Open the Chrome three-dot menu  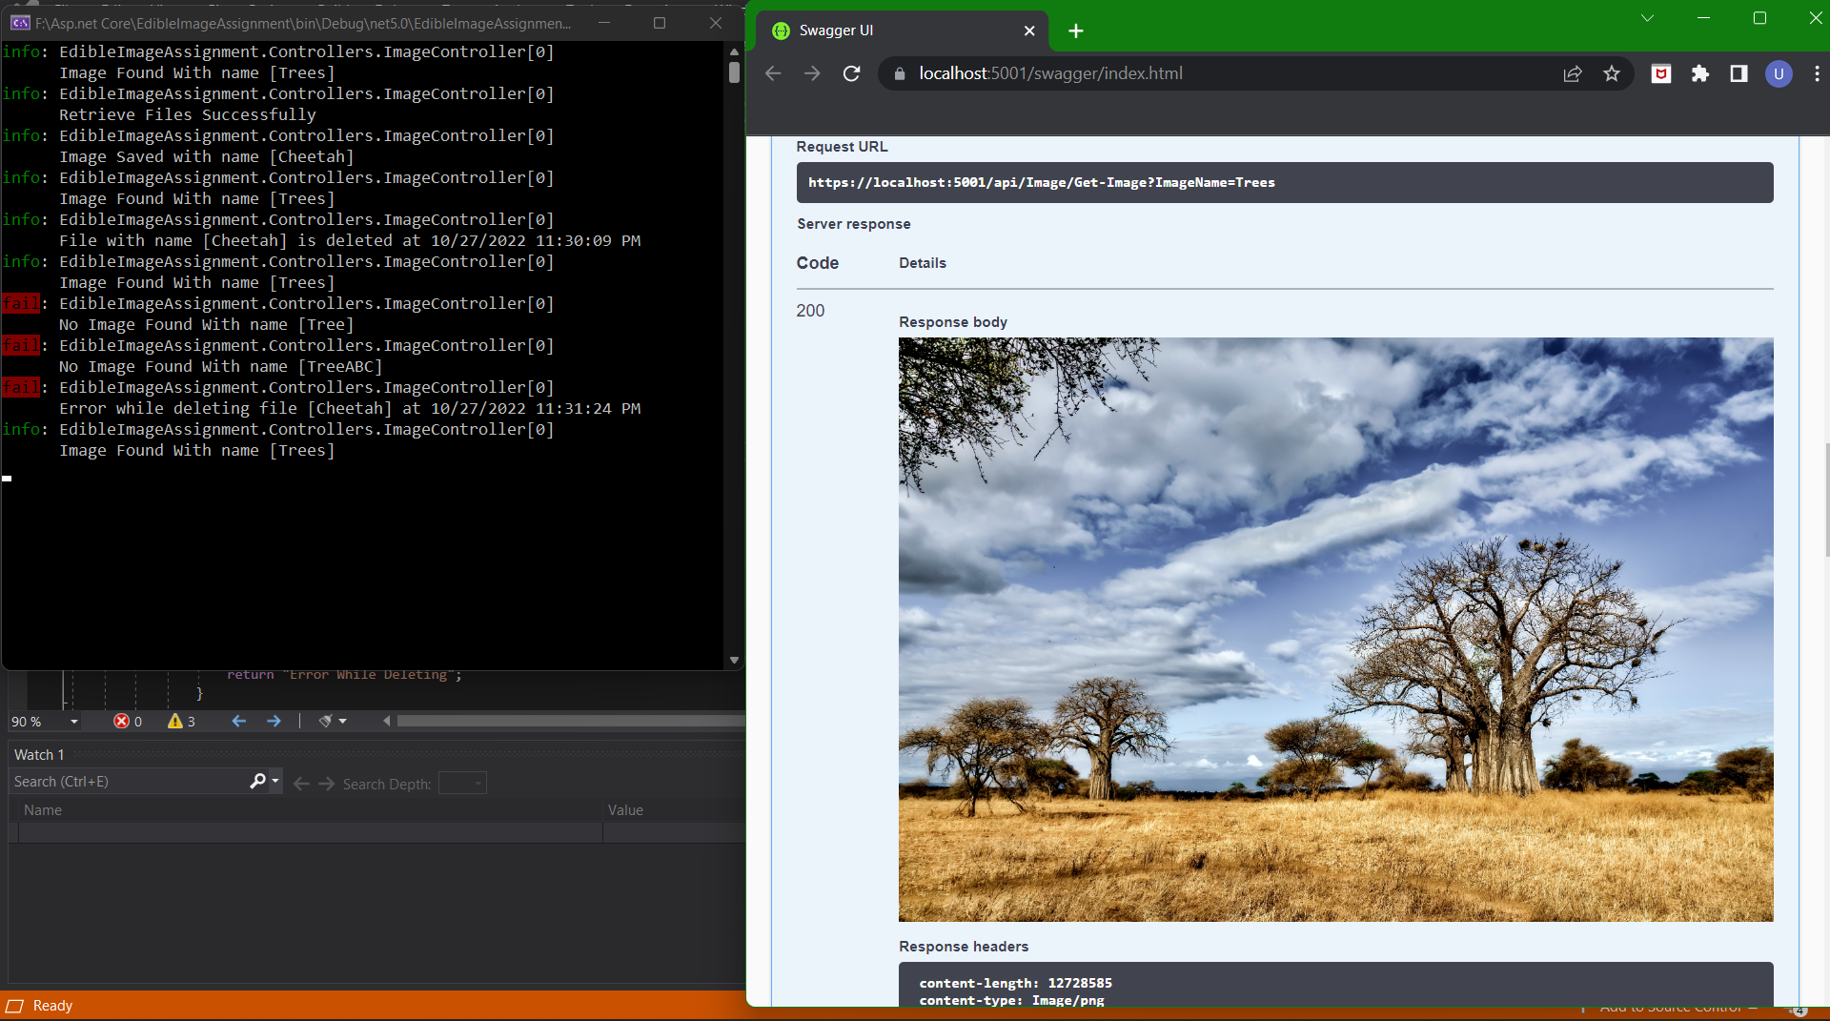1817,73
